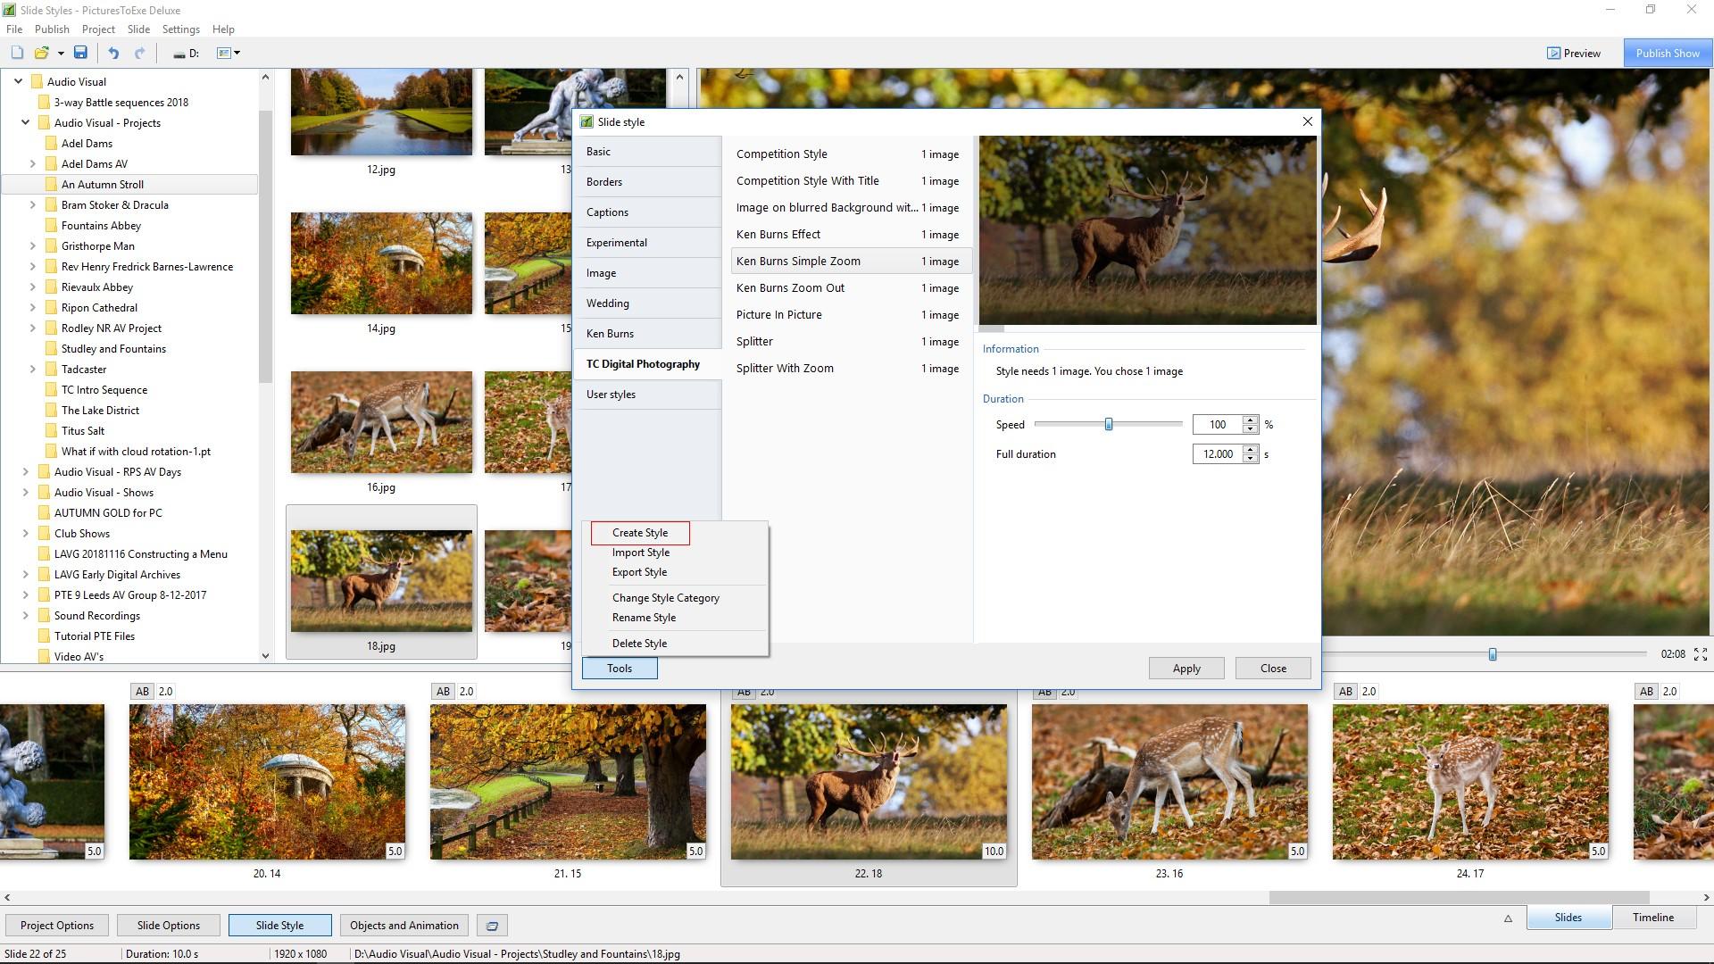
Task: Click the fullscreen preview icon
Action: 1700,654
